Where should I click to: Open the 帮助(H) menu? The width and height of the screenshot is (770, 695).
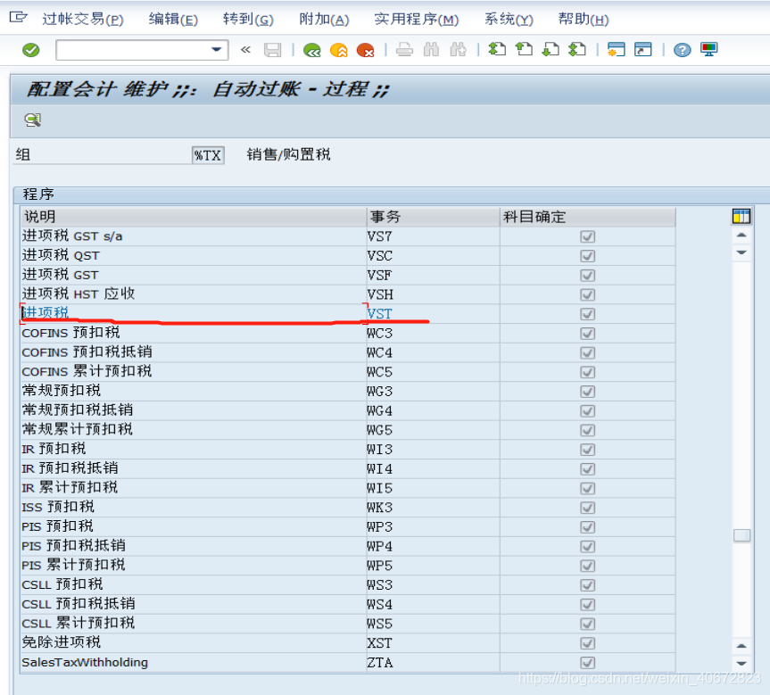(584, 19)
